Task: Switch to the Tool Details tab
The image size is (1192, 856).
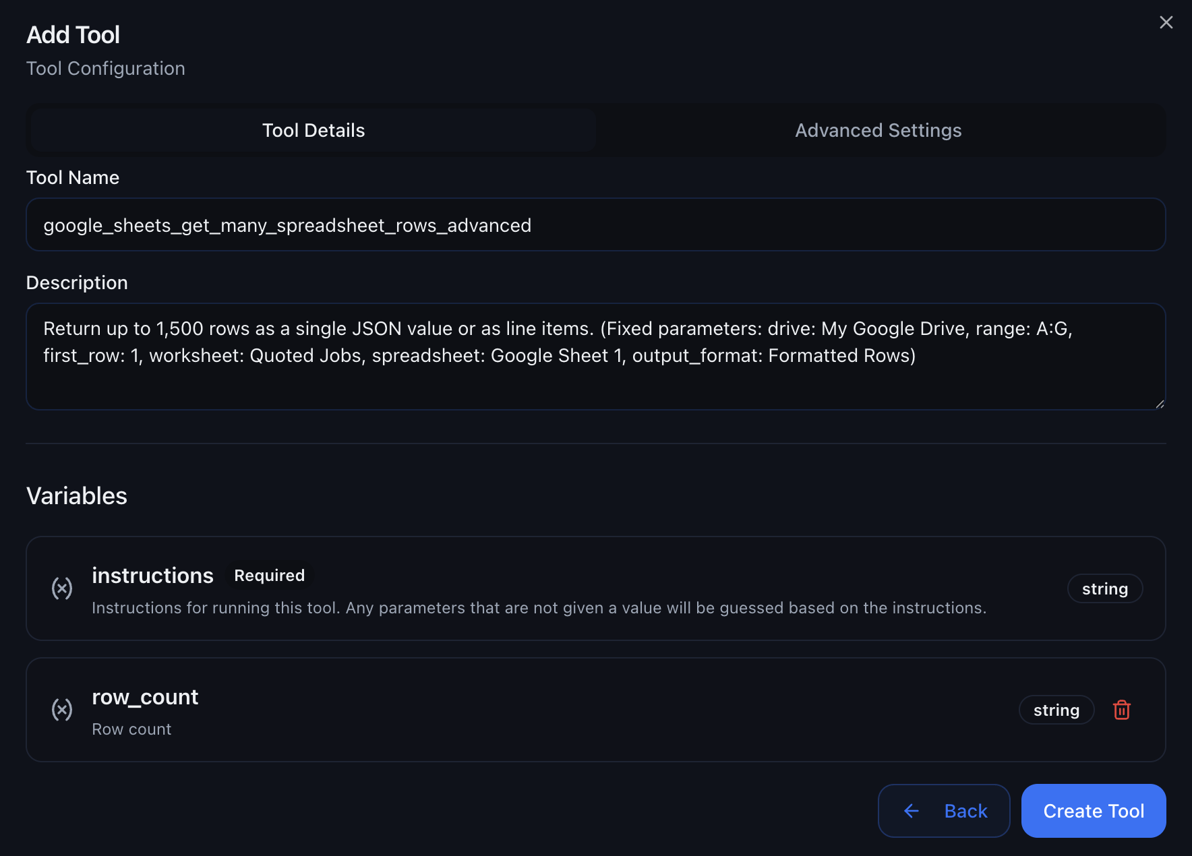Action: [x=314, y=131]
